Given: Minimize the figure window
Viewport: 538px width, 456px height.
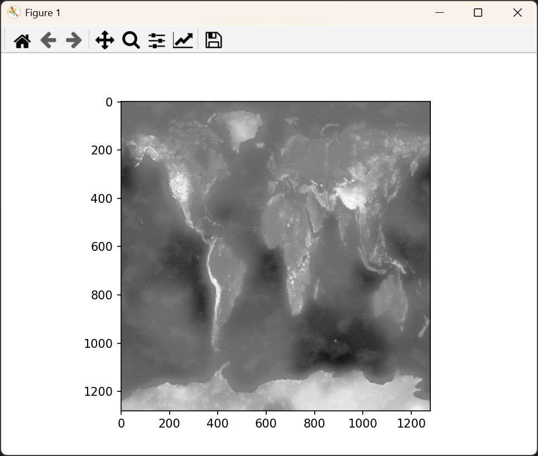Looking at the screenshot, I should [x=439, y=12].
